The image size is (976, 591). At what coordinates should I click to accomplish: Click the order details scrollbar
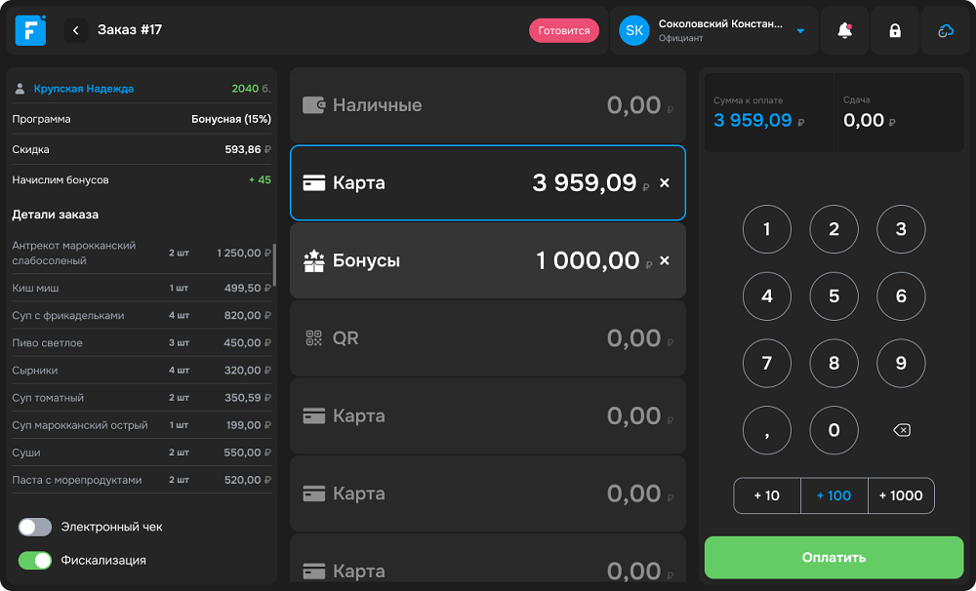pos(274,264)
